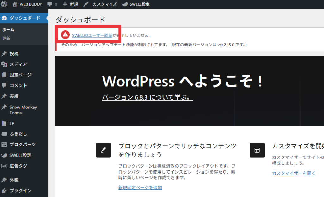Open the コメント sidebar item
Image resolution: width=324 pixels, height=197 pixels.
click(18, 85)
